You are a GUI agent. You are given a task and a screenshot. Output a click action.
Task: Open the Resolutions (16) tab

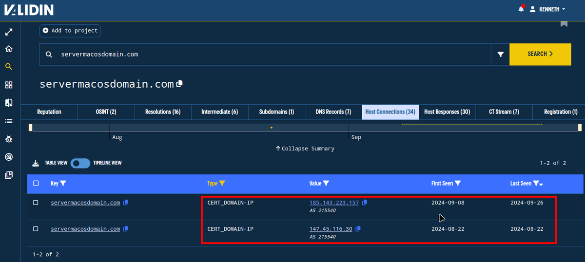tap(163, 112)
